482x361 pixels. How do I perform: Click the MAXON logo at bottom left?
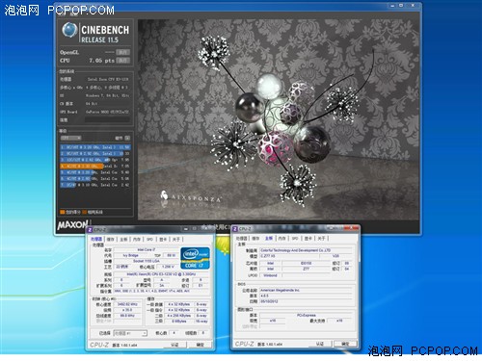pos(73,224)
